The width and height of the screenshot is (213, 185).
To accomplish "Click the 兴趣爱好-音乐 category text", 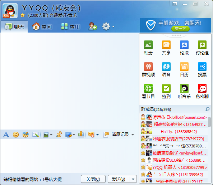I will [x=63, y=15].
